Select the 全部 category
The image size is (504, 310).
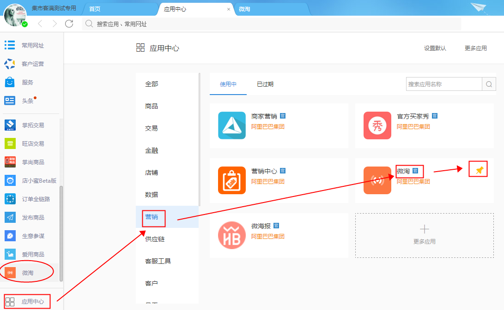[167, 84]
